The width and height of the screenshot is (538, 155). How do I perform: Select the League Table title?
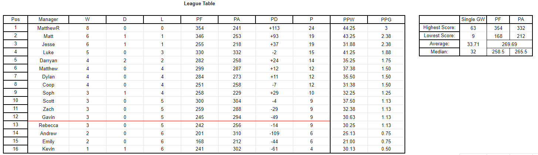[199, 4]
